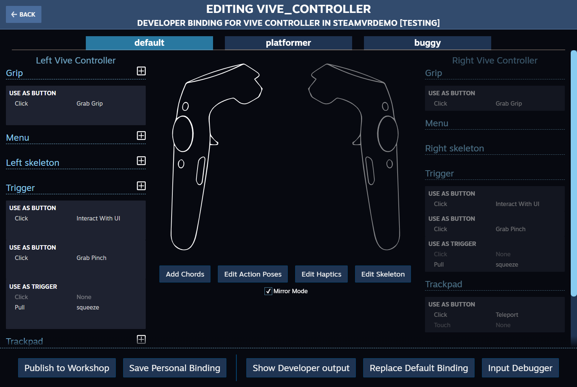Select right Trigger 'Grab Pinch' action
This screenshot has height=387, width=577.
(x=510, y=229)
